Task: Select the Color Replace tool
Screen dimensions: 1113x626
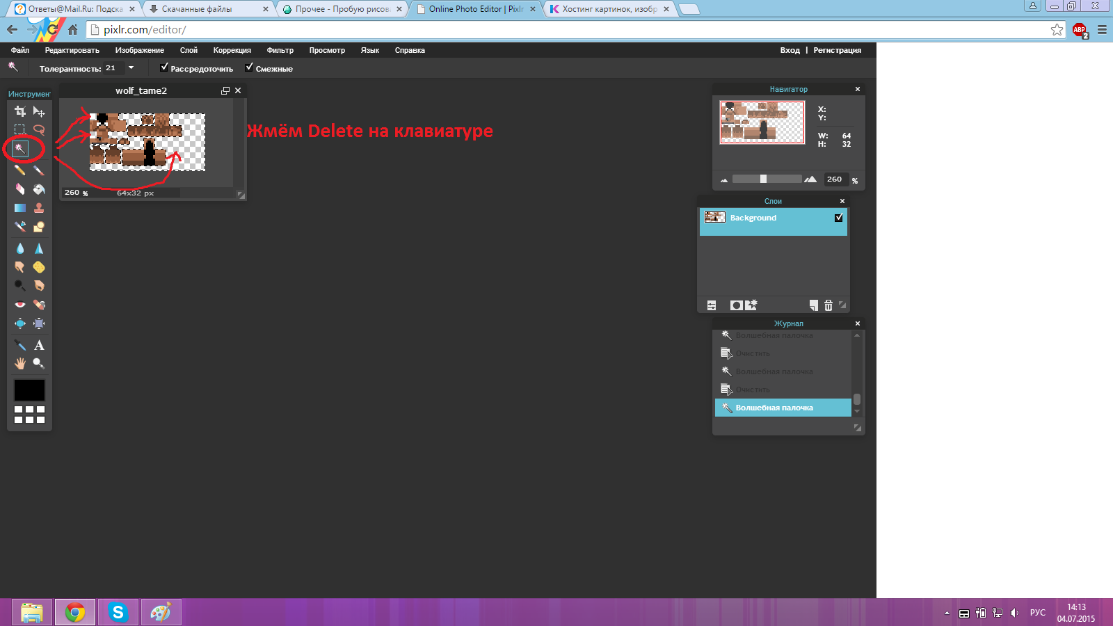Action: coord(20,227)
